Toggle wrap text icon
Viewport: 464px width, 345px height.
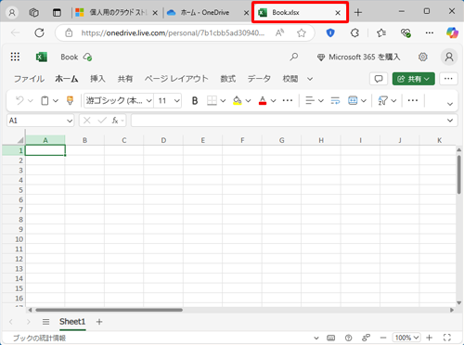(335, 100)
